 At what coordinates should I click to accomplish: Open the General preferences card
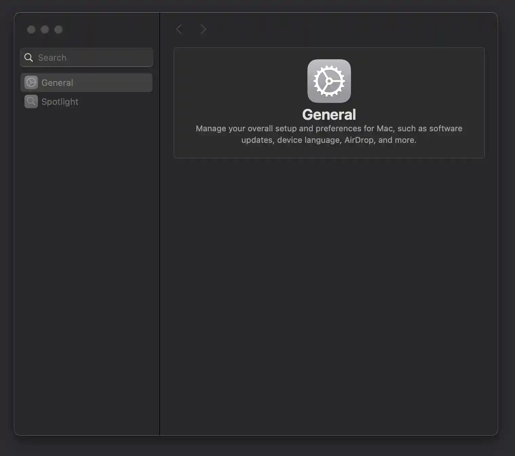(x=329, y=102)
